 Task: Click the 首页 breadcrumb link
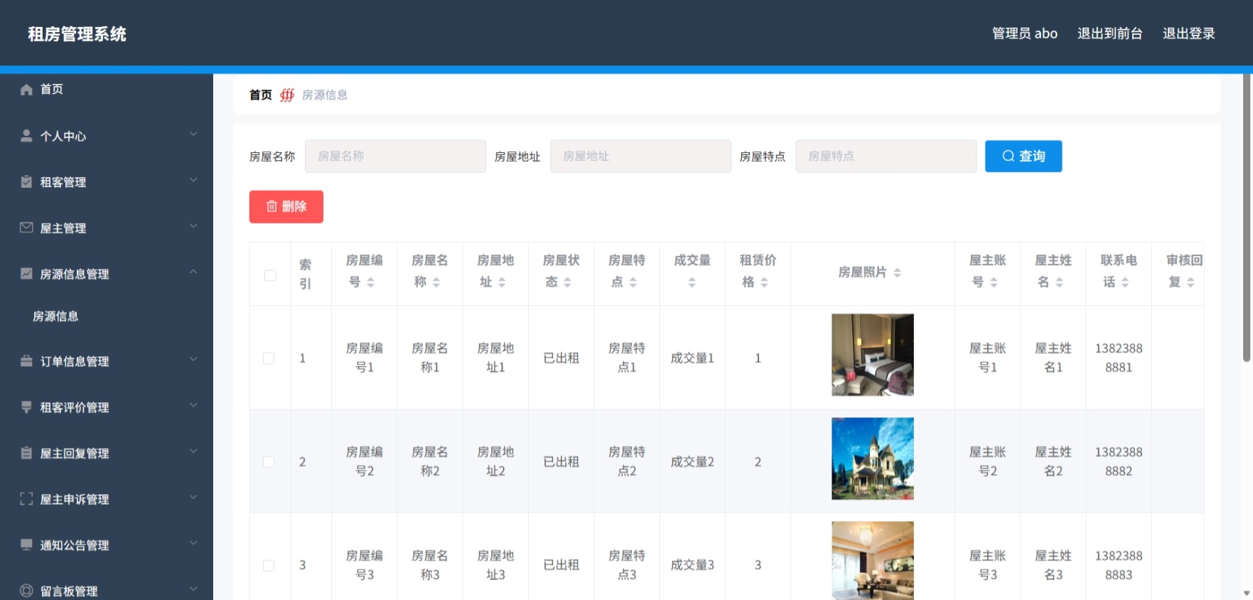[261, 95]
